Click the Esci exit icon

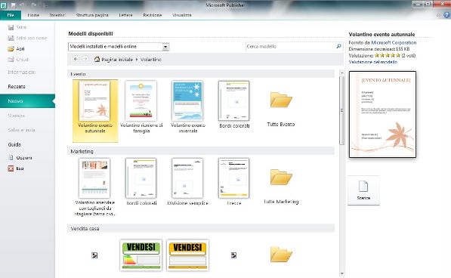[x=11, y=168]
